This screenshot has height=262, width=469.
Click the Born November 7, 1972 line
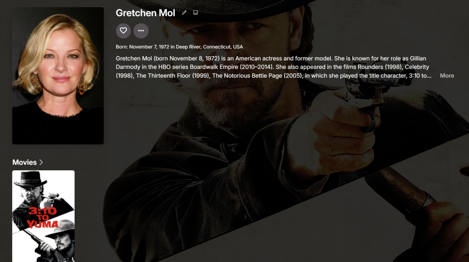(x=179, y=47)
